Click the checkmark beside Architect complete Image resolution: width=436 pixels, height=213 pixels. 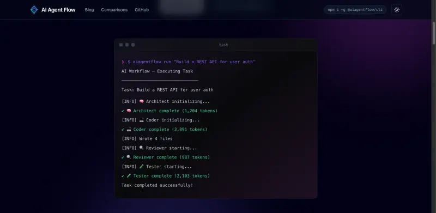[123, 111]
